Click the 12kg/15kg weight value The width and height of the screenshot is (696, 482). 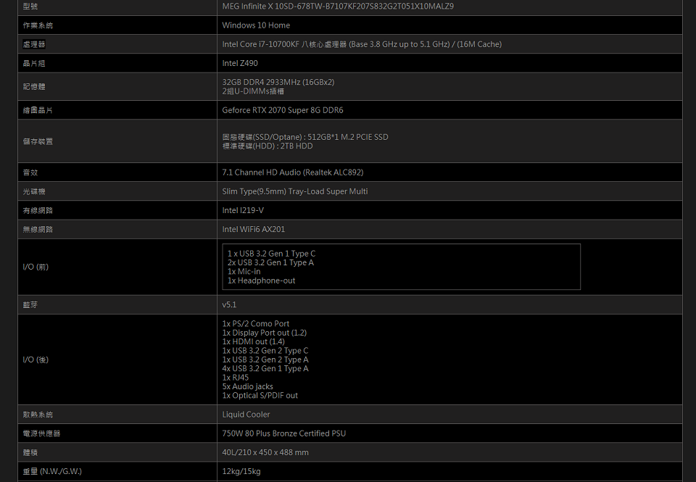(x=241, y=471)
